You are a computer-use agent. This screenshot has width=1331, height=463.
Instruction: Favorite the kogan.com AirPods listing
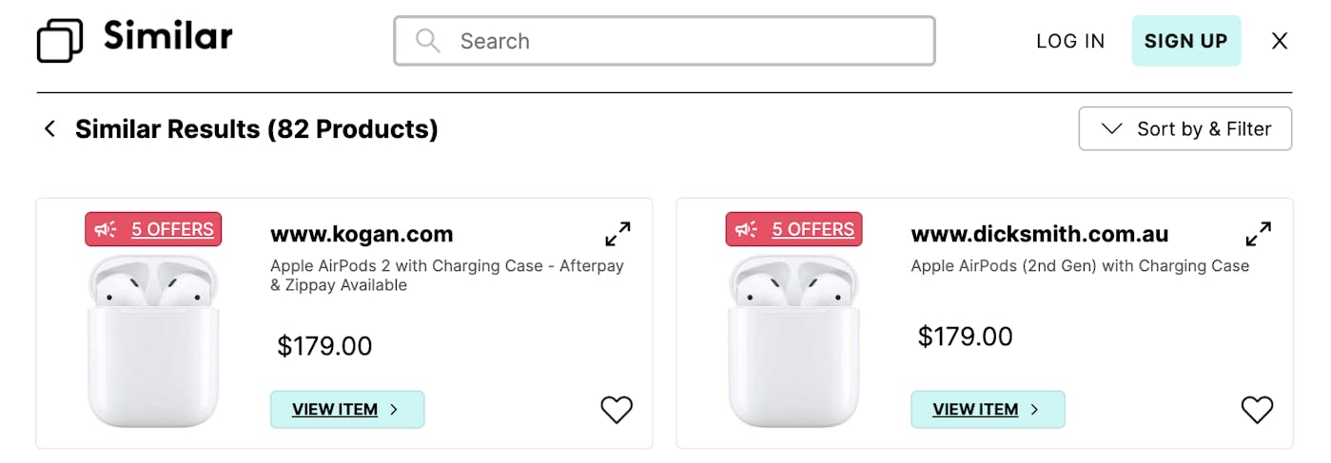tap(617, 410)
